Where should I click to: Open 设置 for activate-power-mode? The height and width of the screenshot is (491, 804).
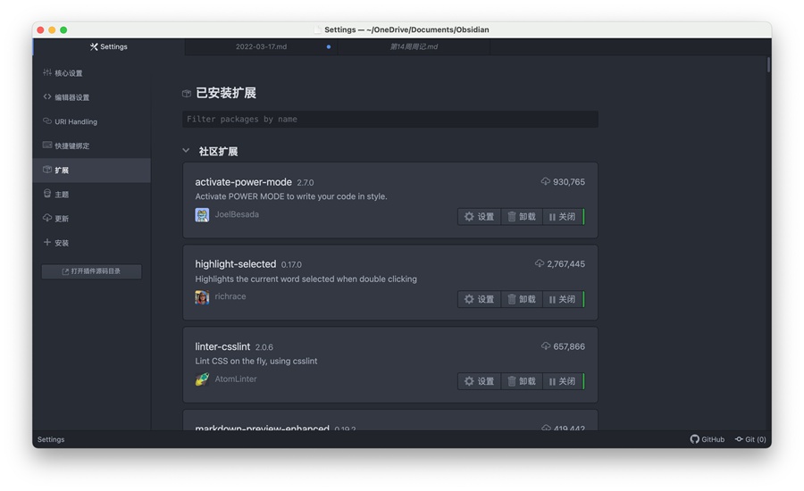click(479, 217)
